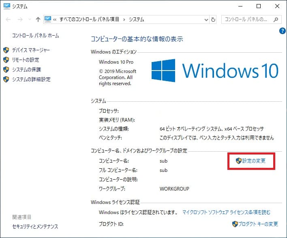Click the sub value beside コンピューター名
287x238 pixels.
tap(163, 161)
